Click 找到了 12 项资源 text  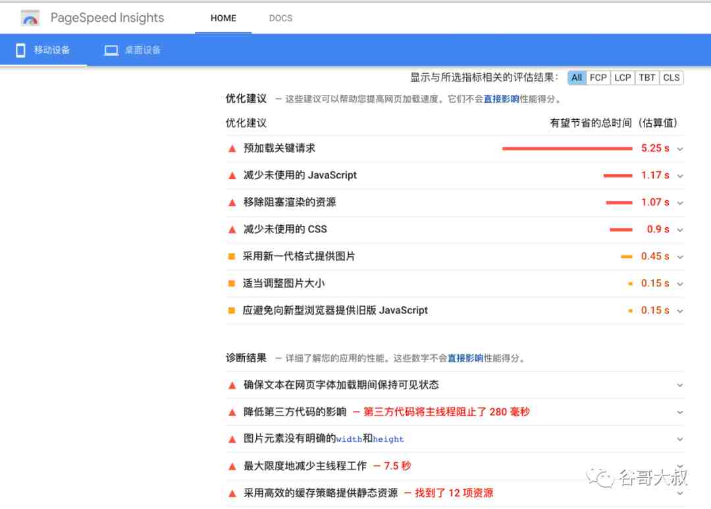tap(454, 493)
